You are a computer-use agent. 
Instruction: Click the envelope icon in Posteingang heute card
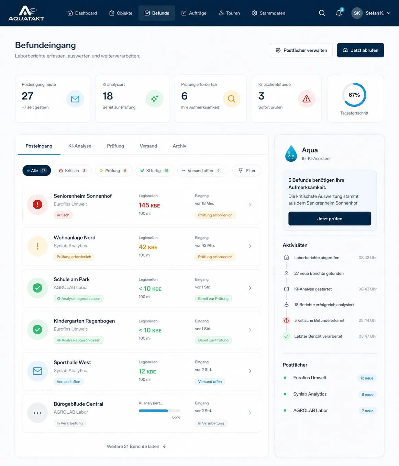[x=75, y=99]
